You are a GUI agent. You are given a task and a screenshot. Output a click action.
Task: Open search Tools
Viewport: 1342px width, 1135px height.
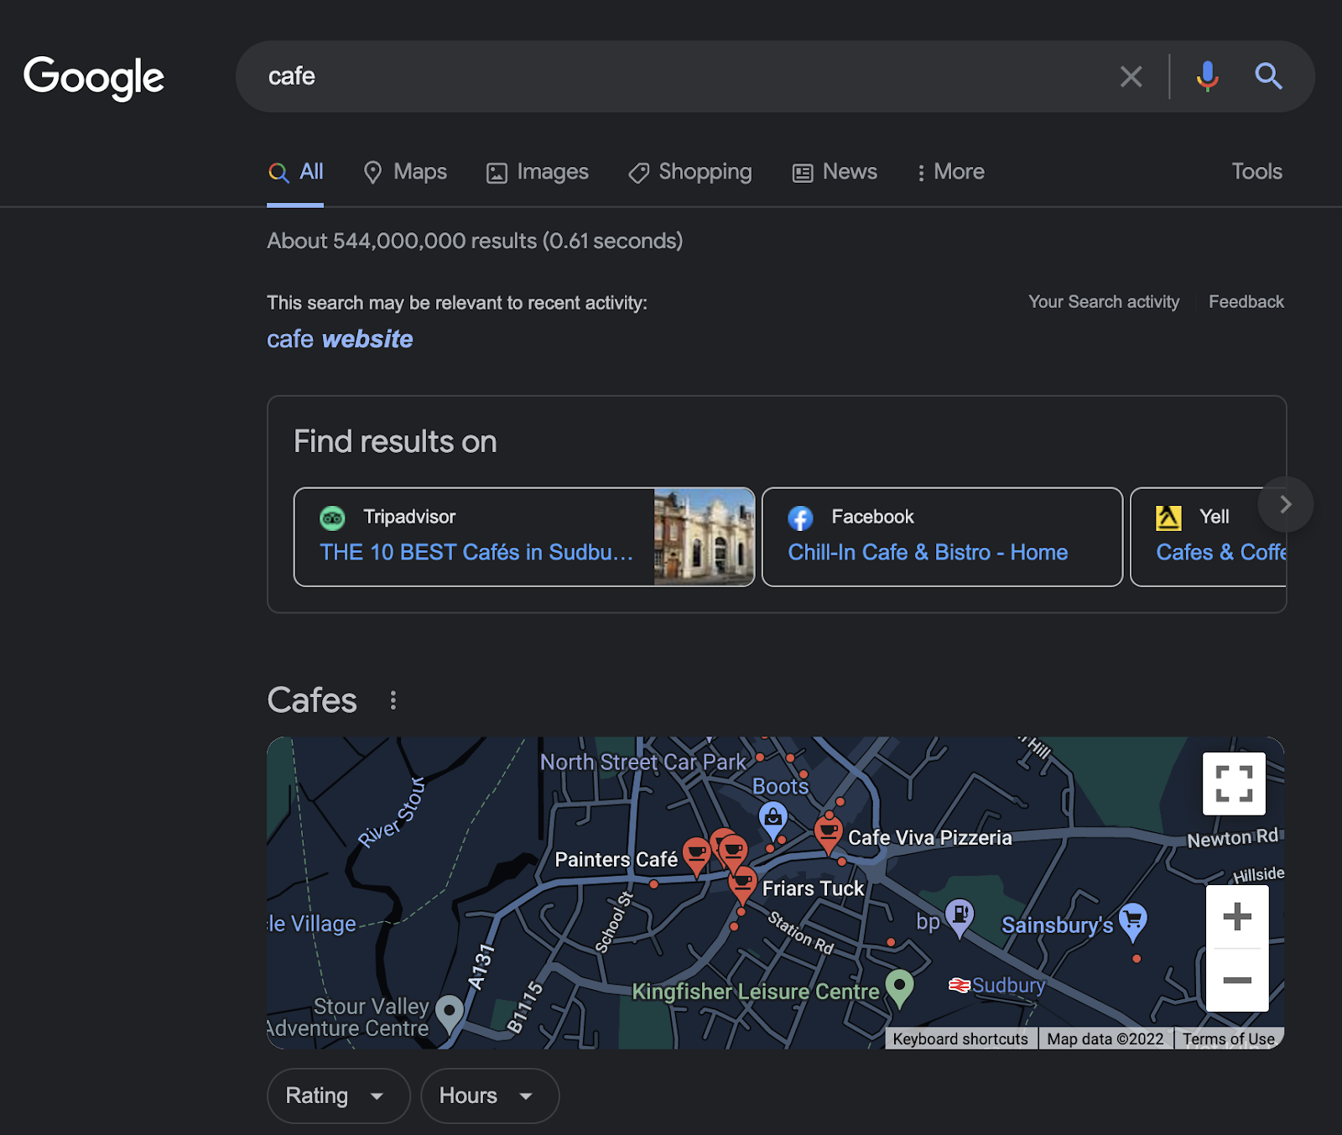1256,172
